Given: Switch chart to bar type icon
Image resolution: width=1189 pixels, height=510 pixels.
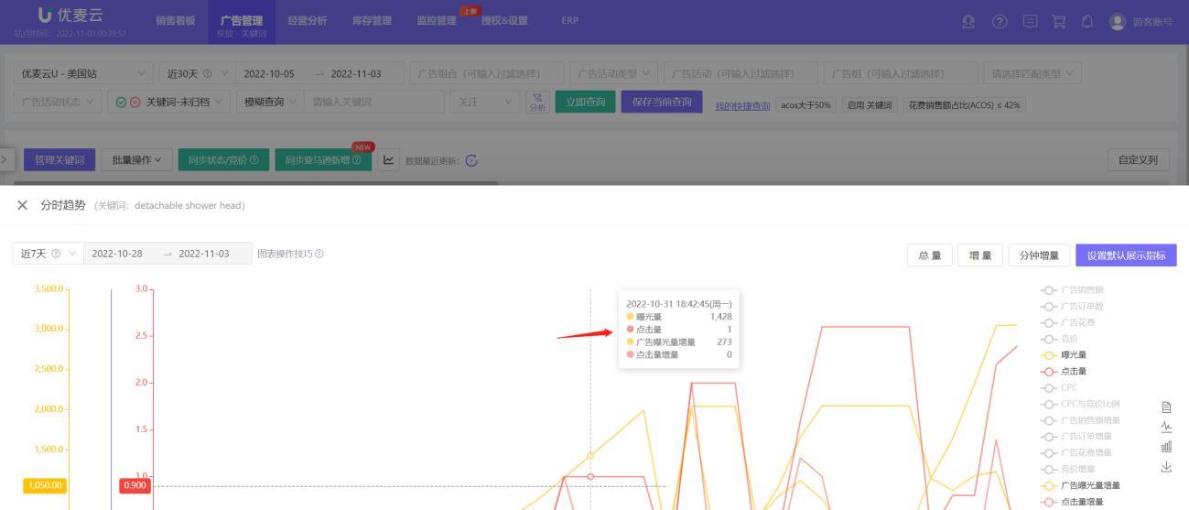Looking at the screenshot, I should [x=1166, y=447].
